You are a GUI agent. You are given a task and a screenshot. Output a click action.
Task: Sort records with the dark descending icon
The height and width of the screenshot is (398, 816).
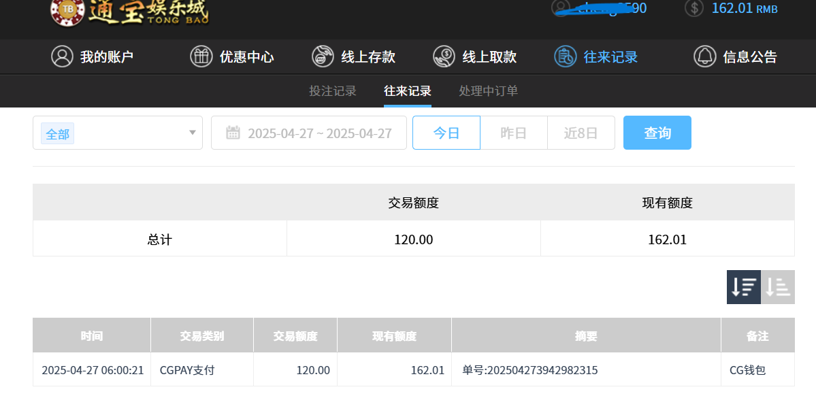[x=743, y=287]
